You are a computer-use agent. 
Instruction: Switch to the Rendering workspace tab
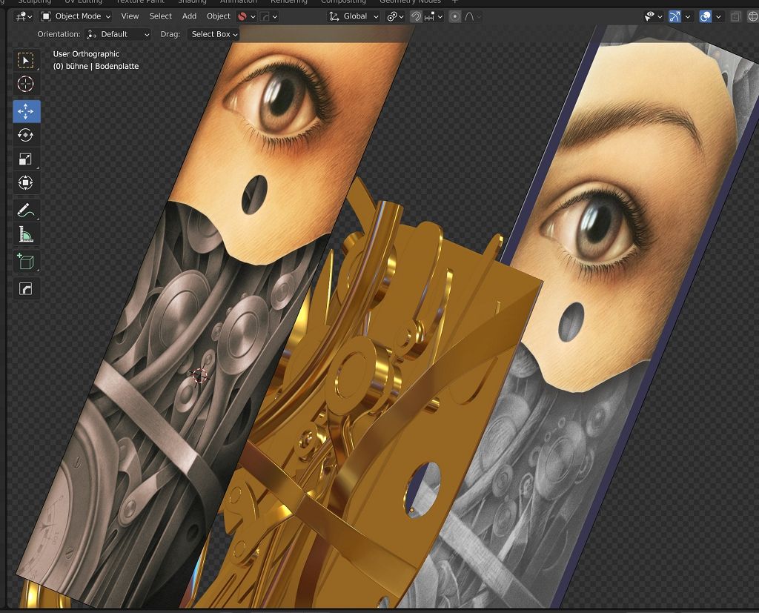(x=288, y=2)
